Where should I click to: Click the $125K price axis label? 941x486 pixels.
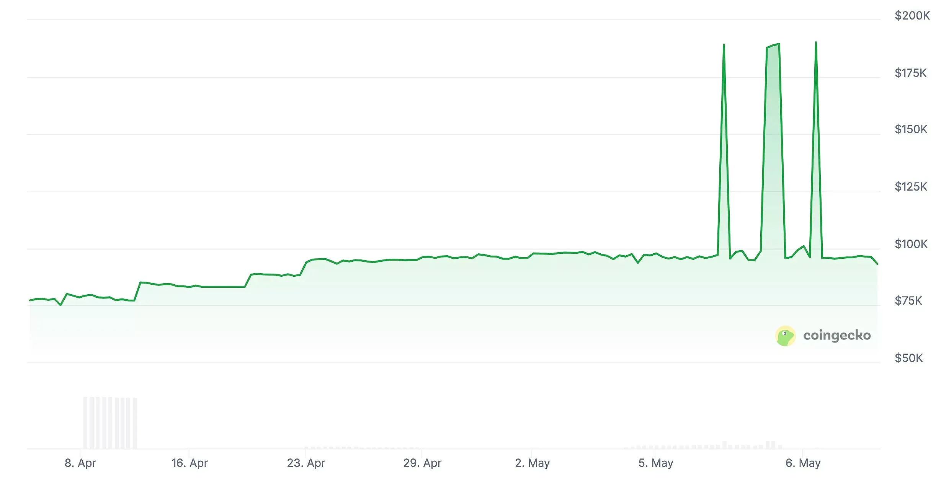pyautogui.click(x=911, y=186)
